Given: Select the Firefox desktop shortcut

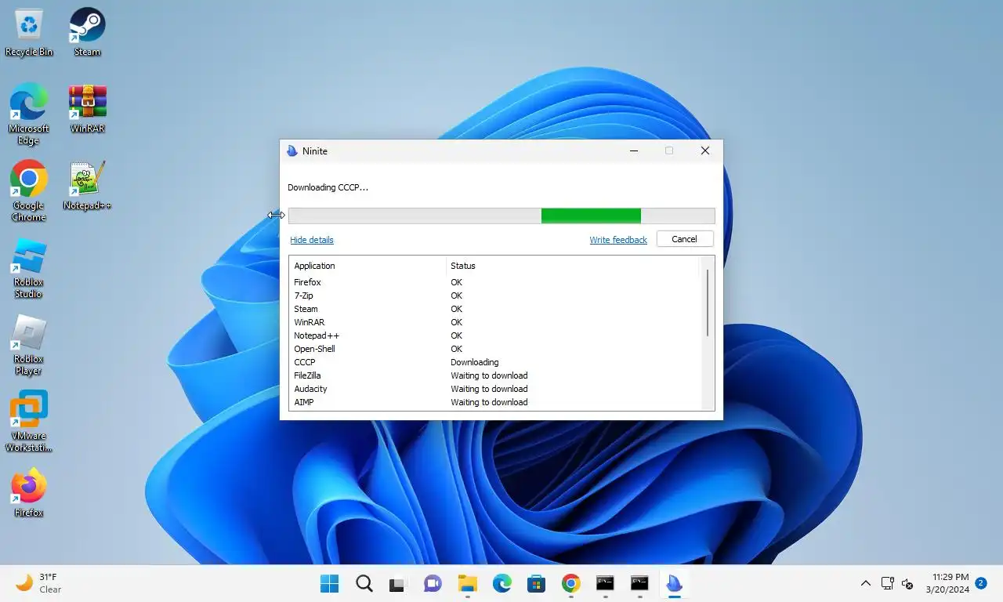Looking at the screenshot, I should (29, 492).
